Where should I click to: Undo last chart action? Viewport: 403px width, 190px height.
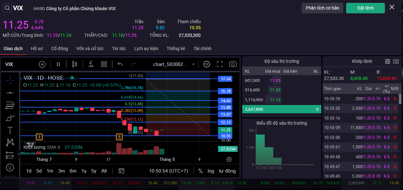(x=120, y=64)
